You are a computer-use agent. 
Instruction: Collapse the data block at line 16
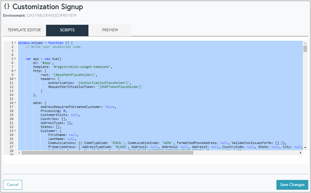pos(15,103)
